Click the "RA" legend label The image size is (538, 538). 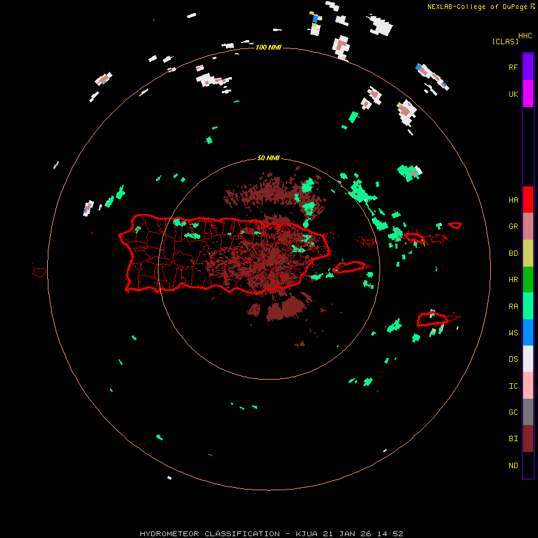pyautogui.click(x=513, y=307)
